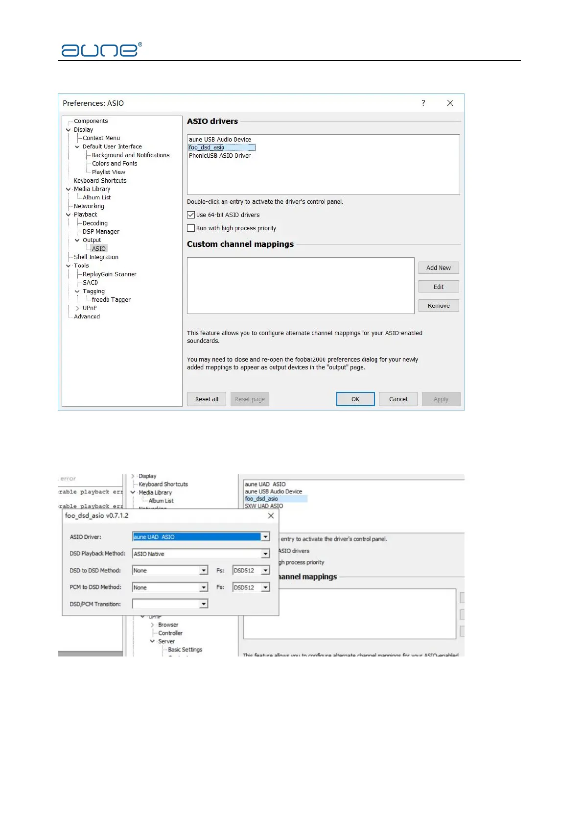
Task: Select Basic Settings under Server
Action: pyautogui.click(x=185, y=650)
